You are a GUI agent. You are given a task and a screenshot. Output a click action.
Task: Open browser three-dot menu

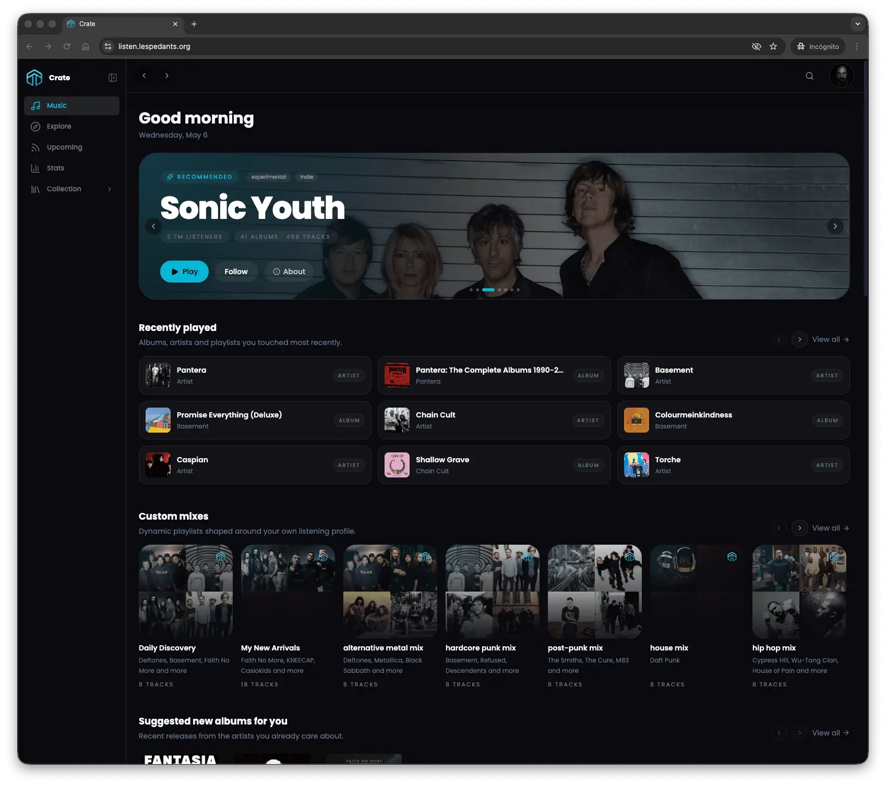(x=857, y=46)
